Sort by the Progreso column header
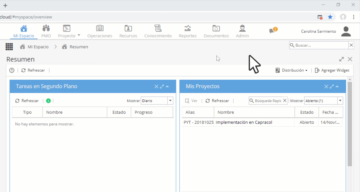 [152, 112]
